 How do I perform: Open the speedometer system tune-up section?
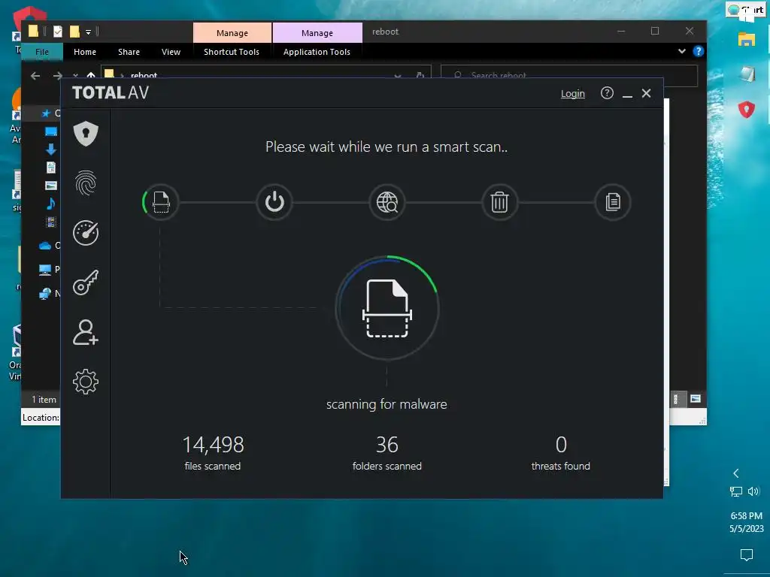[86, 233]
